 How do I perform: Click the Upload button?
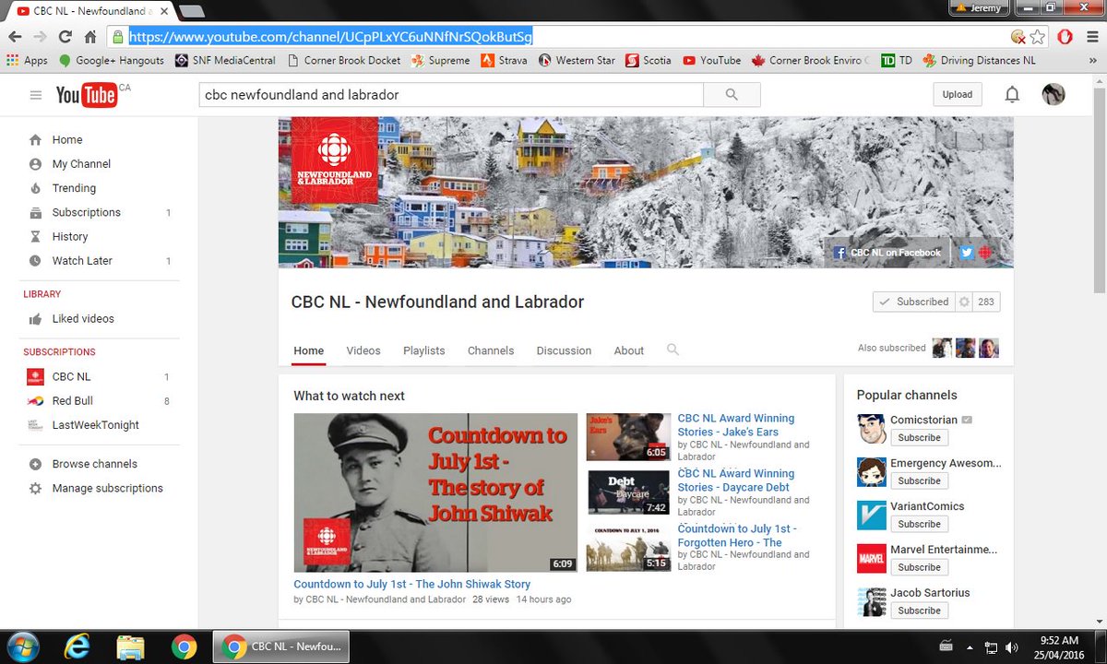(x=957, y=94)
